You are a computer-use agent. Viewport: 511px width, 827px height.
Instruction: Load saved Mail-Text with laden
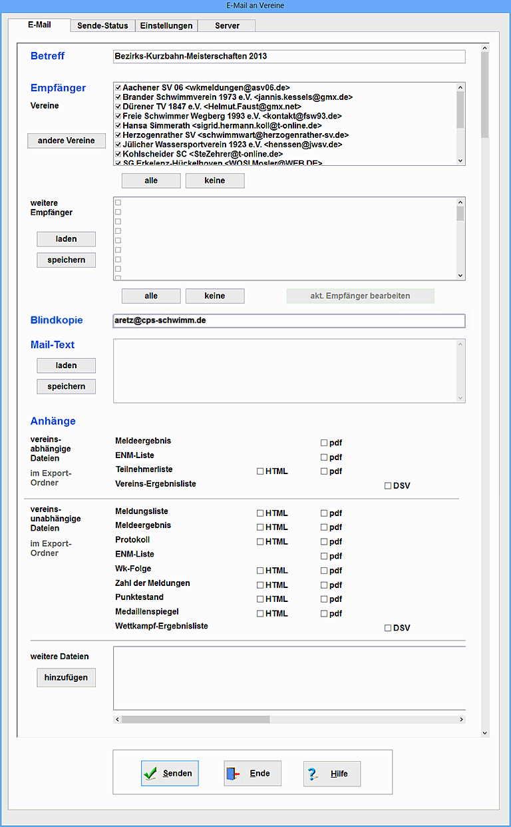[x=67, y=366]
